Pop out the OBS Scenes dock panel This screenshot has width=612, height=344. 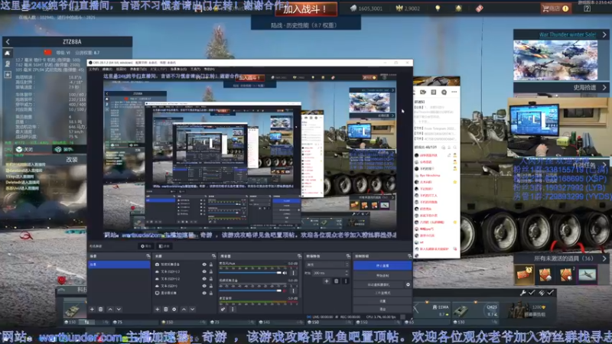pyautogui.click(x=148, y=256)
